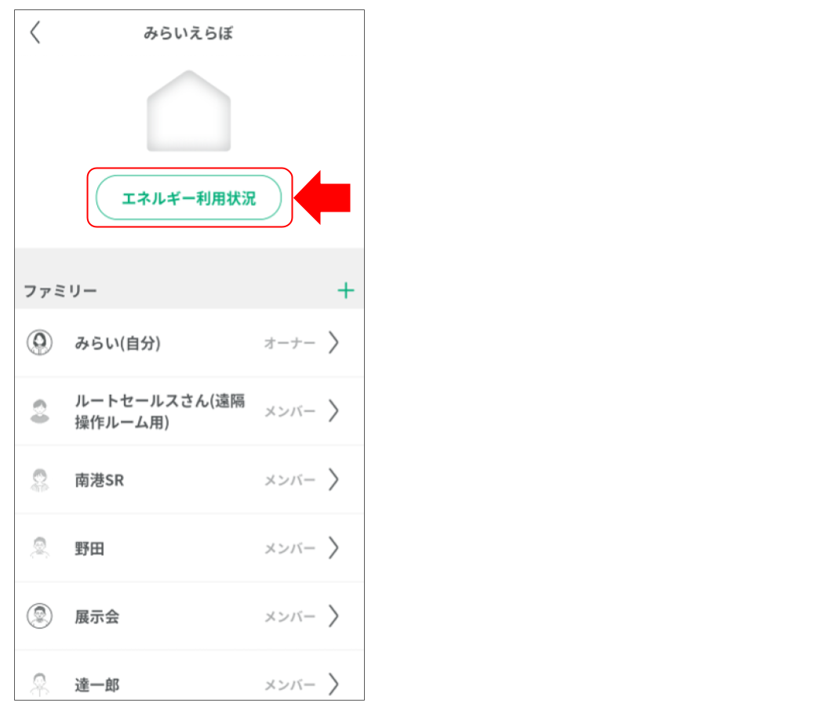Image resolution: width=830 pixels, height=710 pixels.
Task: Open みらい(自分)'s avatar icon
Action: coord(39,342)
